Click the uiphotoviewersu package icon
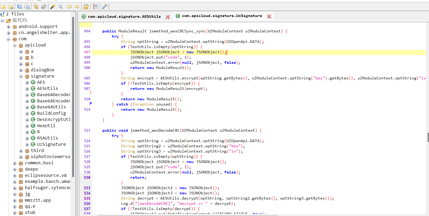429x216 pixels. tap(27, 157)
